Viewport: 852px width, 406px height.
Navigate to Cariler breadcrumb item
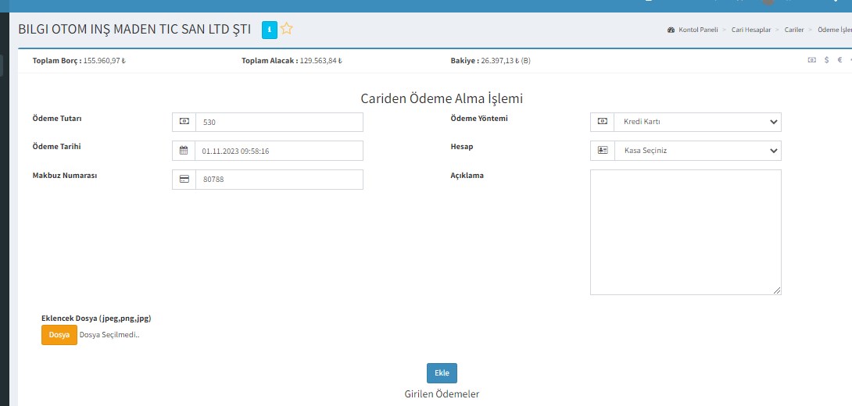click(793, 30)
